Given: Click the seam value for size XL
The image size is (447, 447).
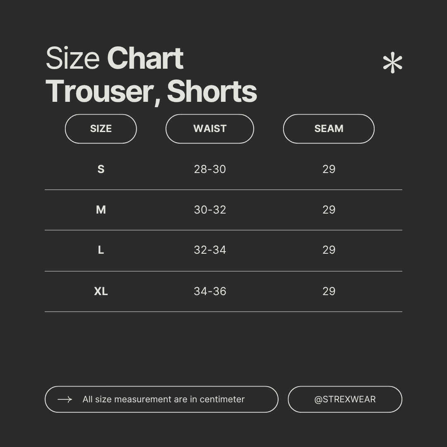Looking at the screenshot, I should click(x=329, y=291).
